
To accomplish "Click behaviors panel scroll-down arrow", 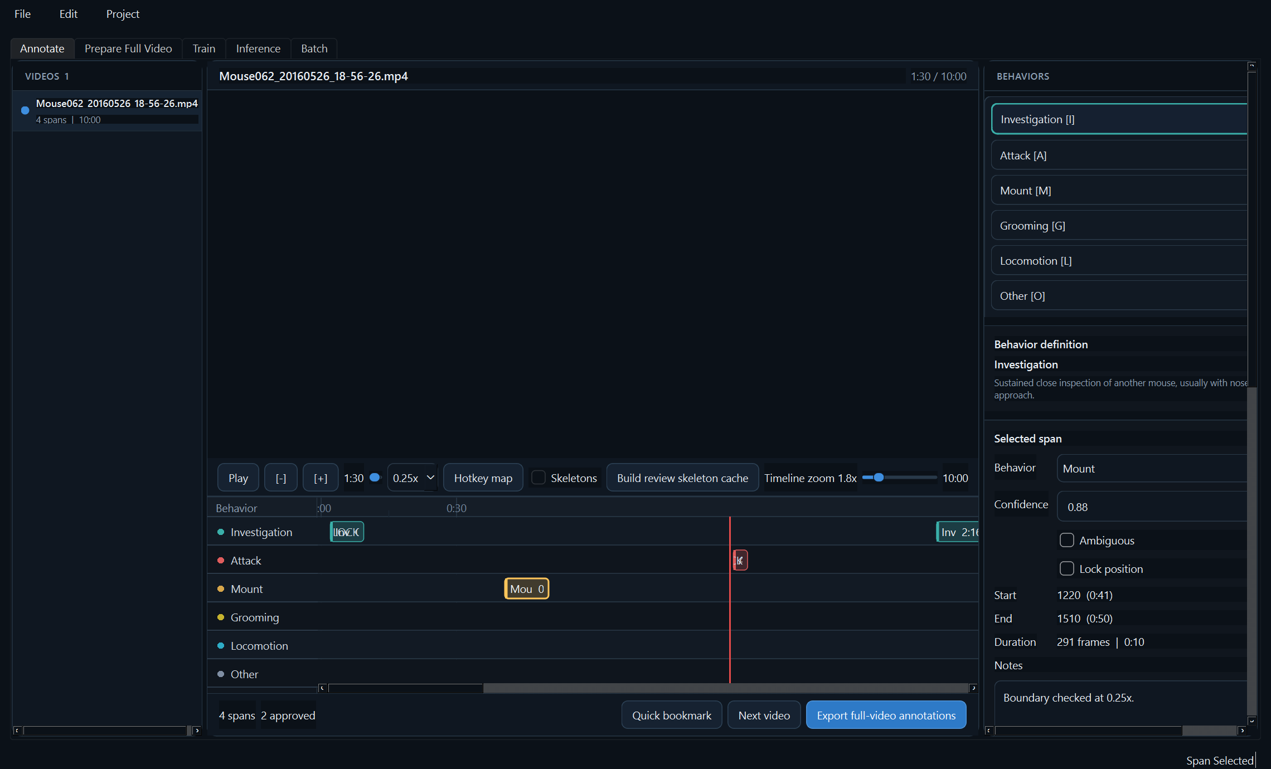I will (1251, 721).
